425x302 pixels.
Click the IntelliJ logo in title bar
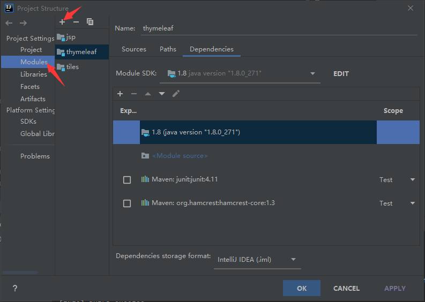pyautogui.click(x=9, y=8)
